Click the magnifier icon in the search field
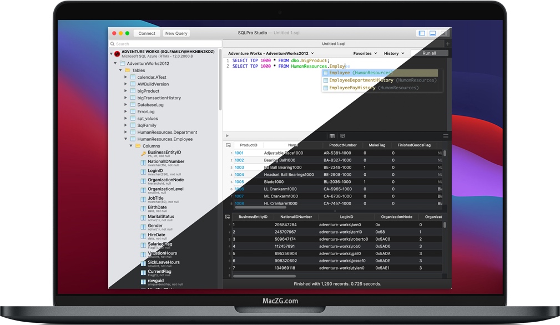The image size is (560, 325). 113,44
